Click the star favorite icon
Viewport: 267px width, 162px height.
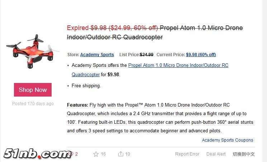tap(96, 154)
